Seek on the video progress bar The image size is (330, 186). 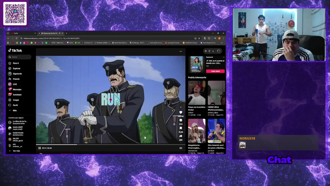click(x=110, y=144)
